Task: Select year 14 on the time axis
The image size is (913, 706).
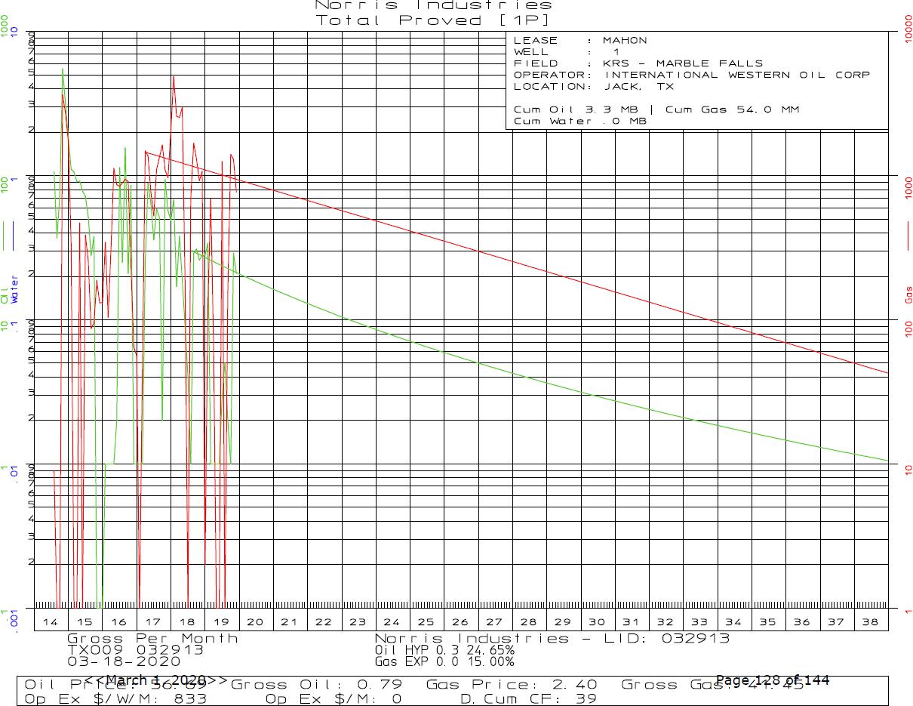Action: tap(51, 621)
